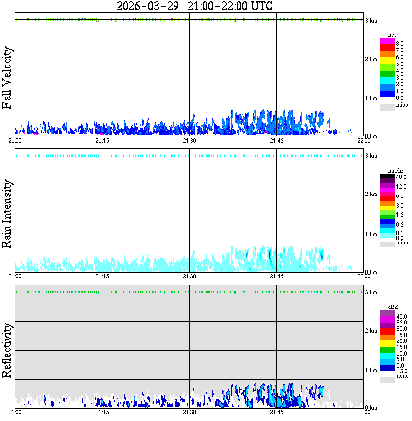Pick the orange 3.0 mm/hr swatch
Screen dimensions: 412x421
[x=387, y=204]
